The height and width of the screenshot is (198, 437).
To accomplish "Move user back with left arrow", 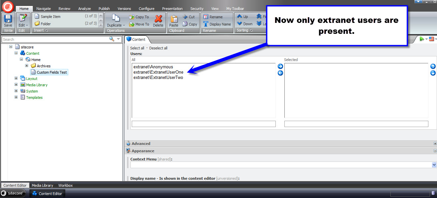I will point(280,73).
